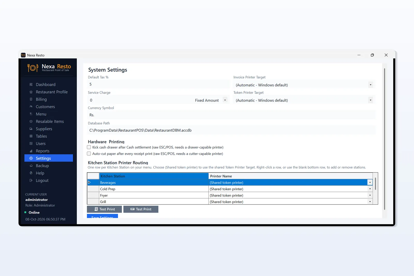This screenshot has width=414, height=276.
Task: Open printer dropdown for Cold Prep station
Action: click(x=370, y=189)
